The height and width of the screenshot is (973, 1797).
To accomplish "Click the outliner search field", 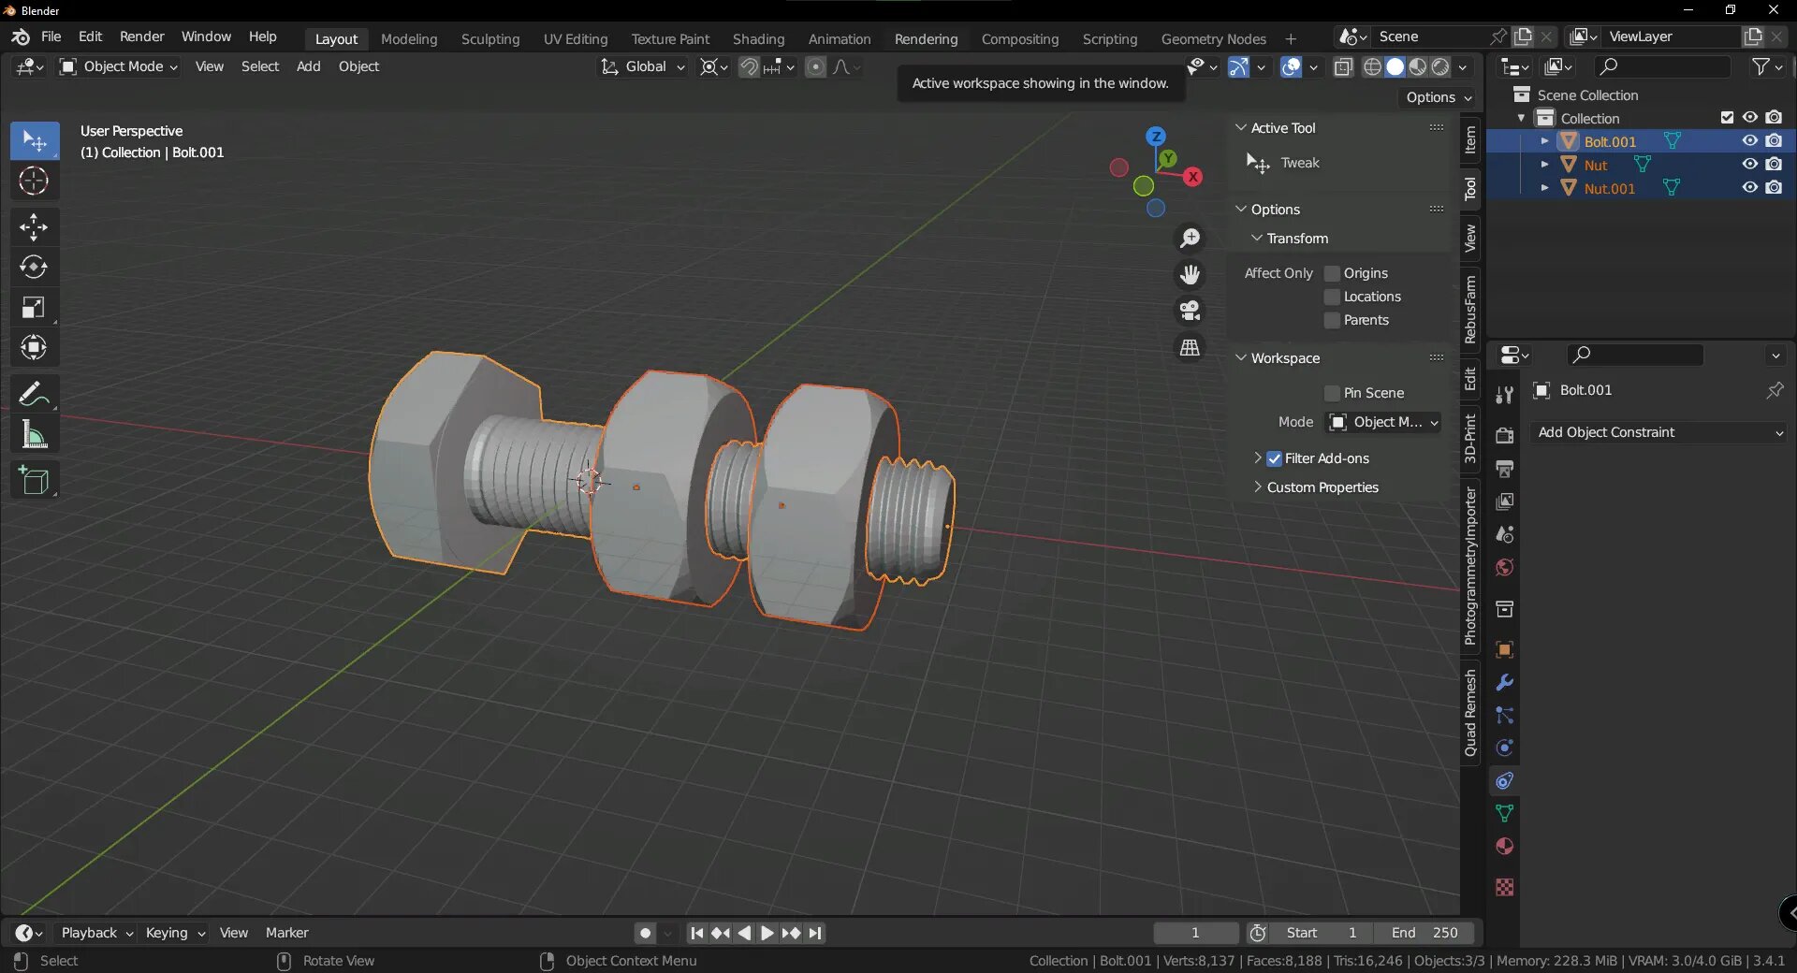I will [1664, 66].
